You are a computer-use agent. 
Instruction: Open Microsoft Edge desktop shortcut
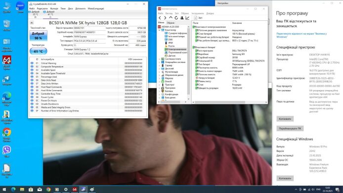coord(7,99)
